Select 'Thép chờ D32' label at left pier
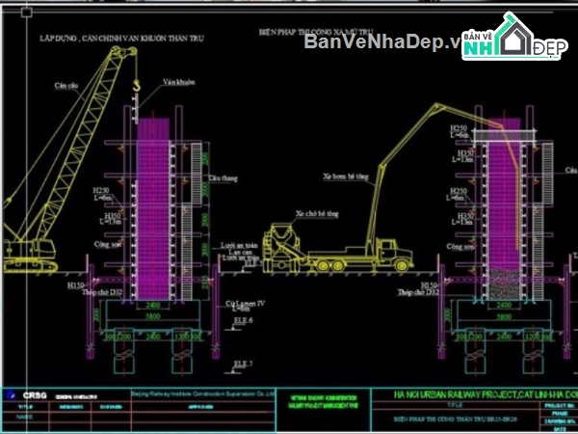This screenshot has width=578, height=434. coord(102,292)
